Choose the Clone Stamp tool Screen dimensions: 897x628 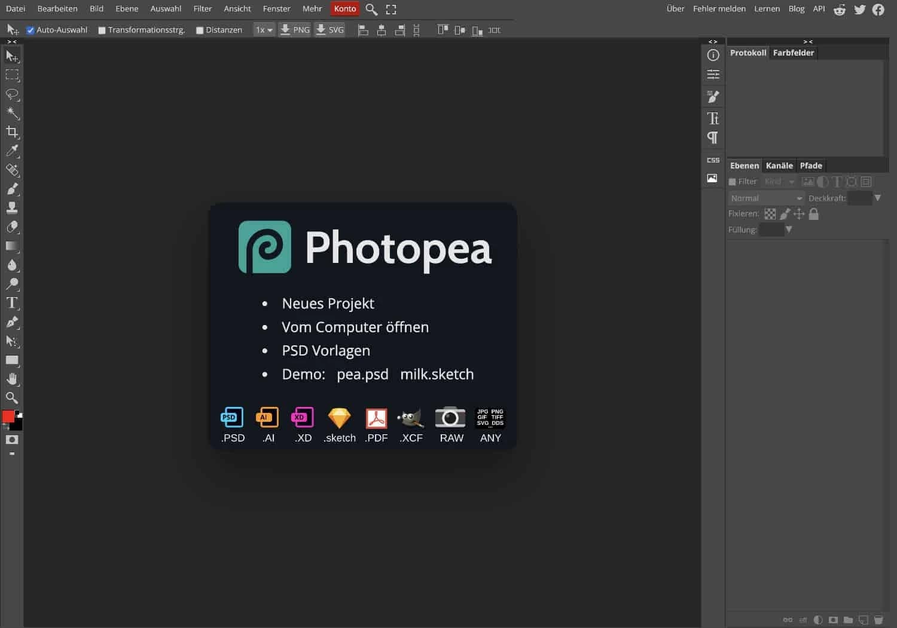[12, 207]
